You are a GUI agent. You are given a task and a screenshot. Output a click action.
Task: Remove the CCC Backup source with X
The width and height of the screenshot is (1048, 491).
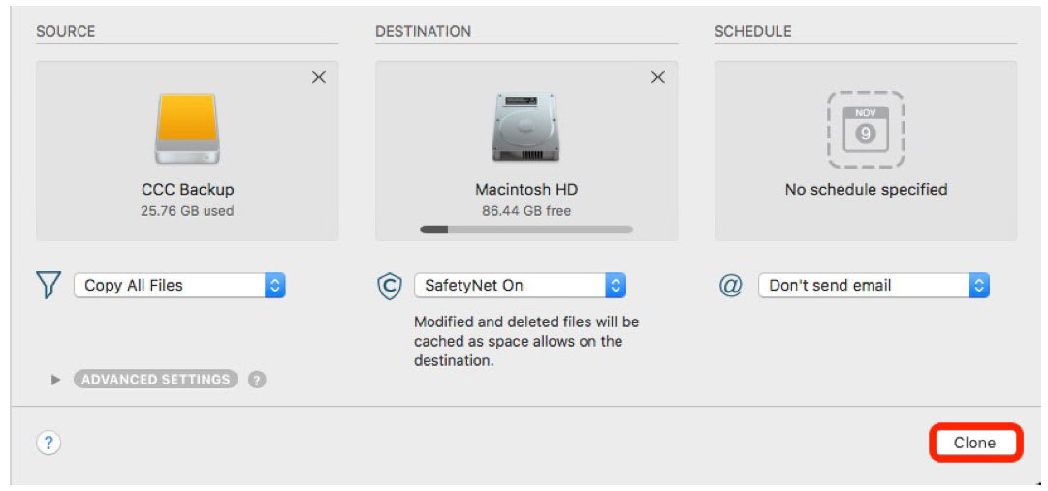click(319, 77)
